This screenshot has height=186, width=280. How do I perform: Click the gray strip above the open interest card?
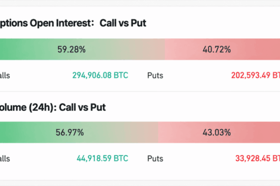(x=140, y=3)
